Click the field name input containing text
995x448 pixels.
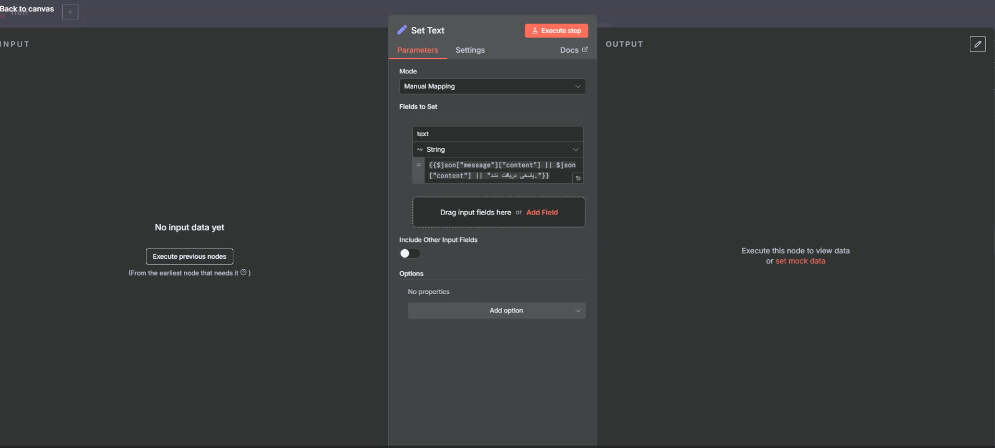tap(497, 134)
